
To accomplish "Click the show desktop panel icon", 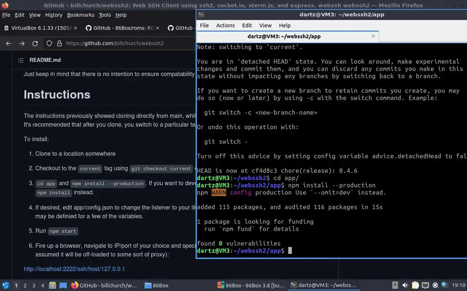I will pos(63,285).
